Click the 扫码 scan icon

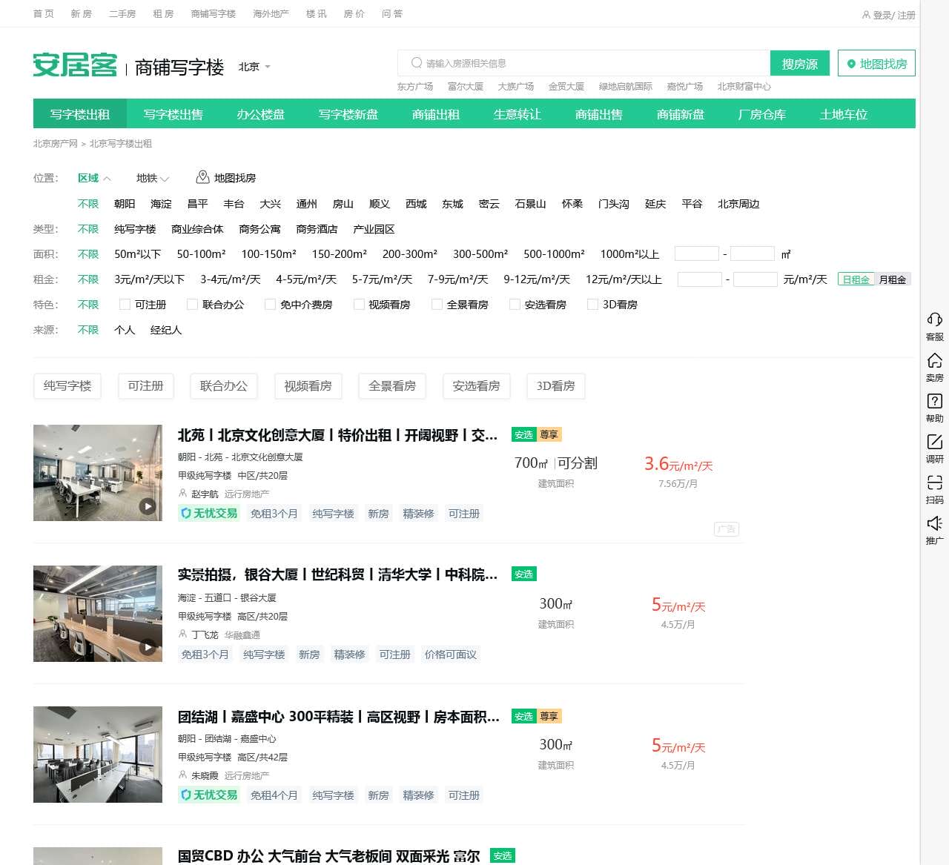(x=934, y=483)
